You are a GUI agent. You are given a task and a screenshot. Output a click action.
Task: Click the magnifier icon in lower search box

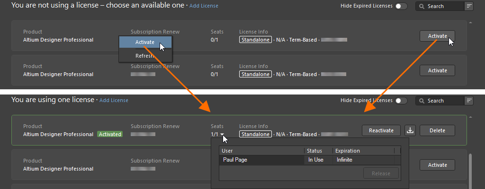pos(422,101)
